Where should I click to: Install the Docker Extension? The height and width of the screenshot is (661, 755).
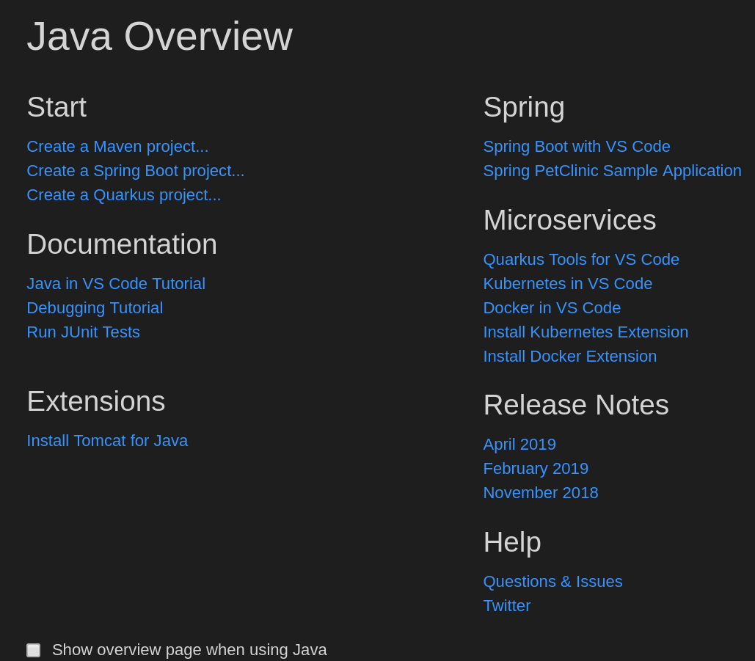point(570,356)
